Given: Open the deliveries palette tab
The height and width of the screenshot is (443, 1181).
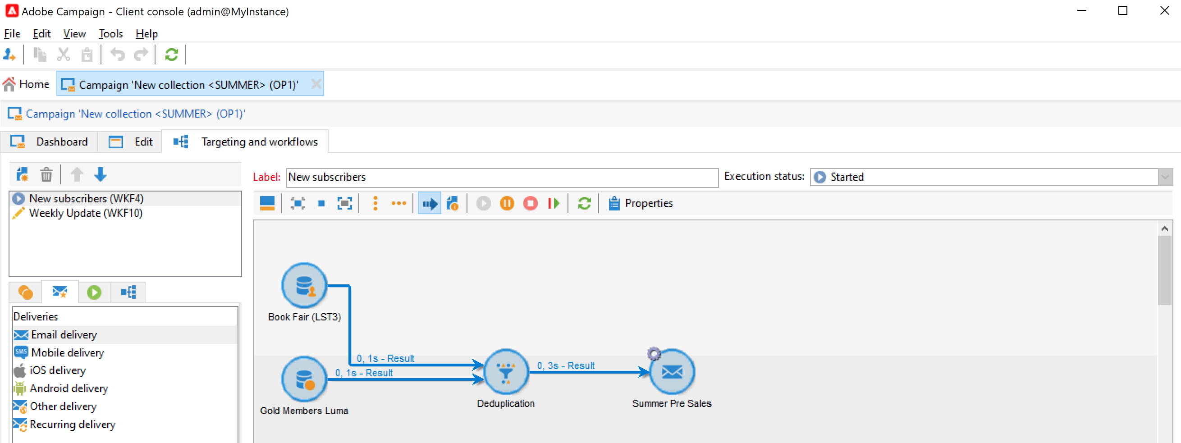Looking at the screenshot, I should click(x=60, y=292).
